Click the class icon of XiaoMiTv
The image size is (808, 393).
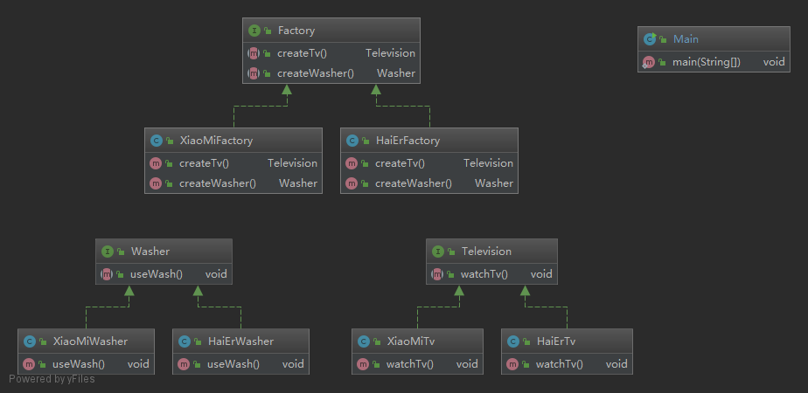click(363, 341)
